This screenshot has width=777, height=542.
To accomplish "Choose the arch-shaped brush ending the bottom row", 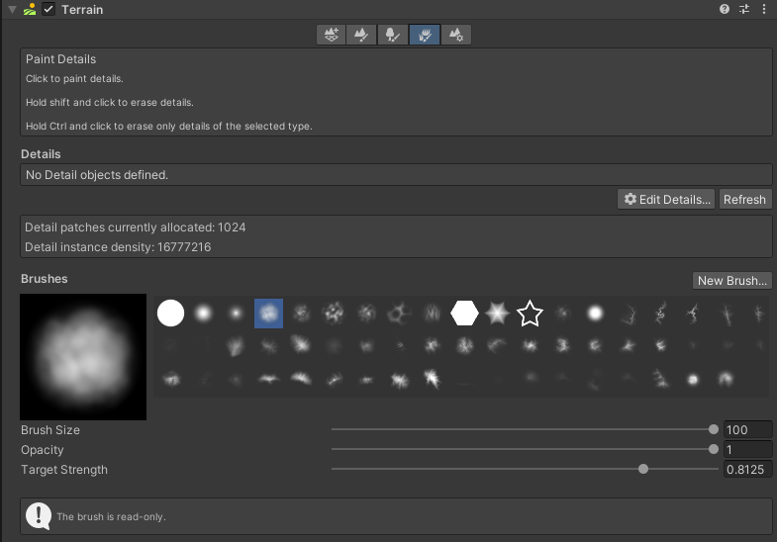I will [x=726, y=379].
